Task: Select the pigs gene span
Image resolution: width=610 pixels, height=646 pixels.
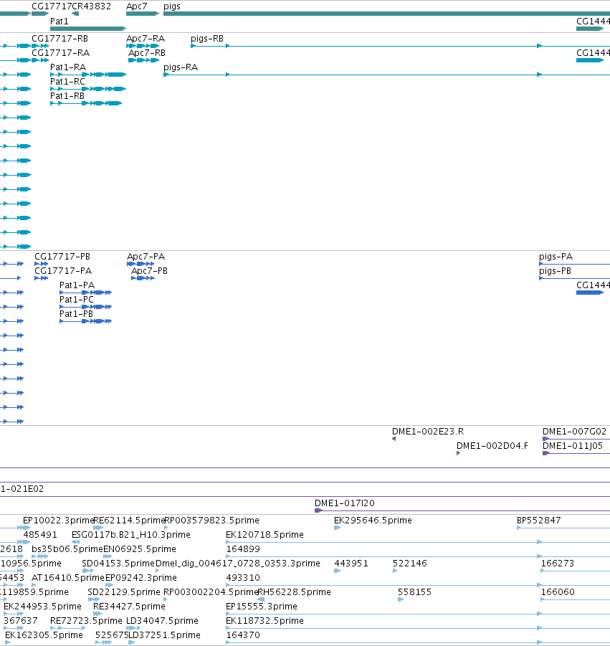Action: tap(386, 14)
